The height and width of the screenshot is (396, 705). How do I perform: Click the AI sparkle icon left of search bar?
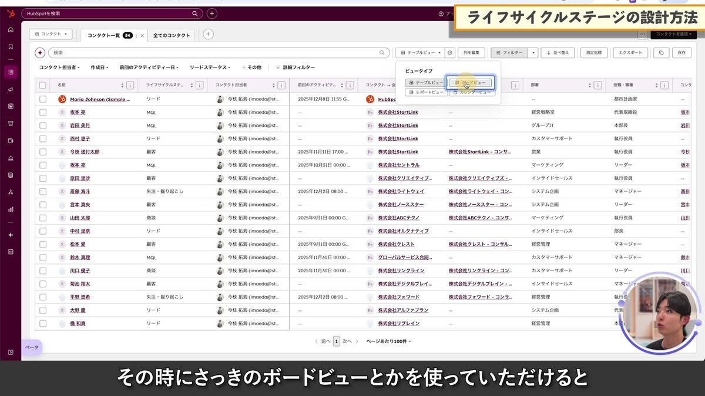[x=40, y=53]
